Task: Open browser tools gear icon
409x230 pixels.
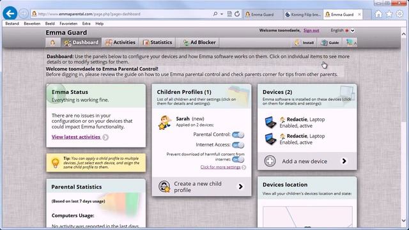Action: pos(399,14)
